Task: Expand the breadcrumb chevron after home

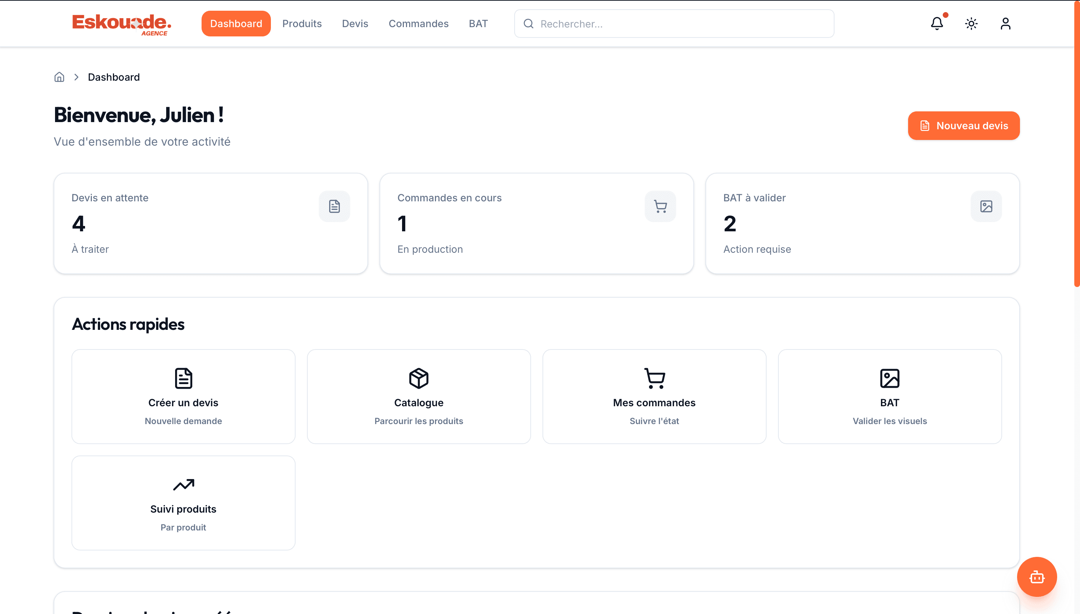Action: point(76,77)
